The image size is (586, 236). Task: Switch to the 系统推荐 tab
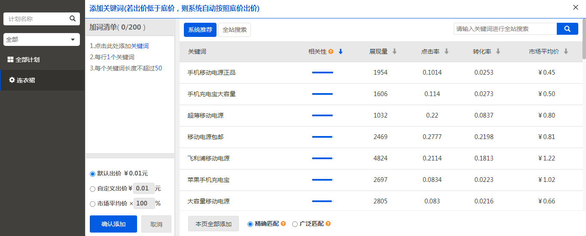click(200, 30)
